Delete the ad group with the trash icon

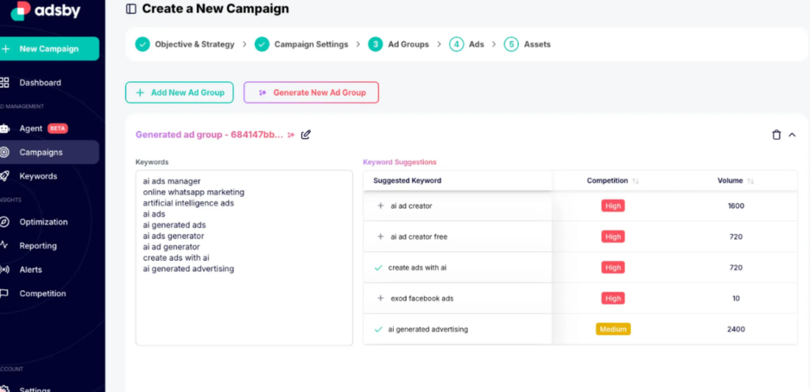click(777, 134)
